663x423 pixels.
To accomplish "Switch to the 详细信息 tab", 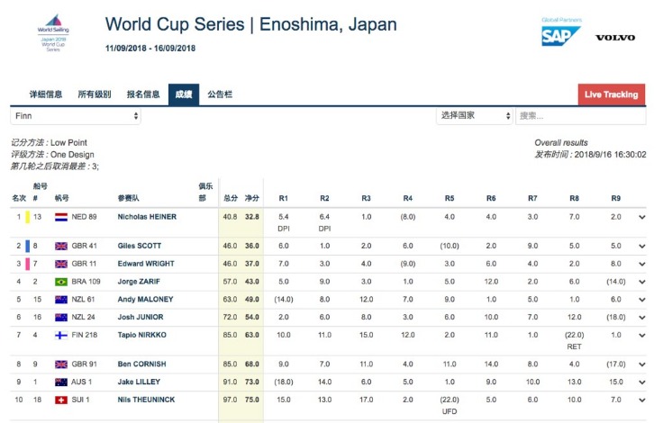I will click(44, 94).
